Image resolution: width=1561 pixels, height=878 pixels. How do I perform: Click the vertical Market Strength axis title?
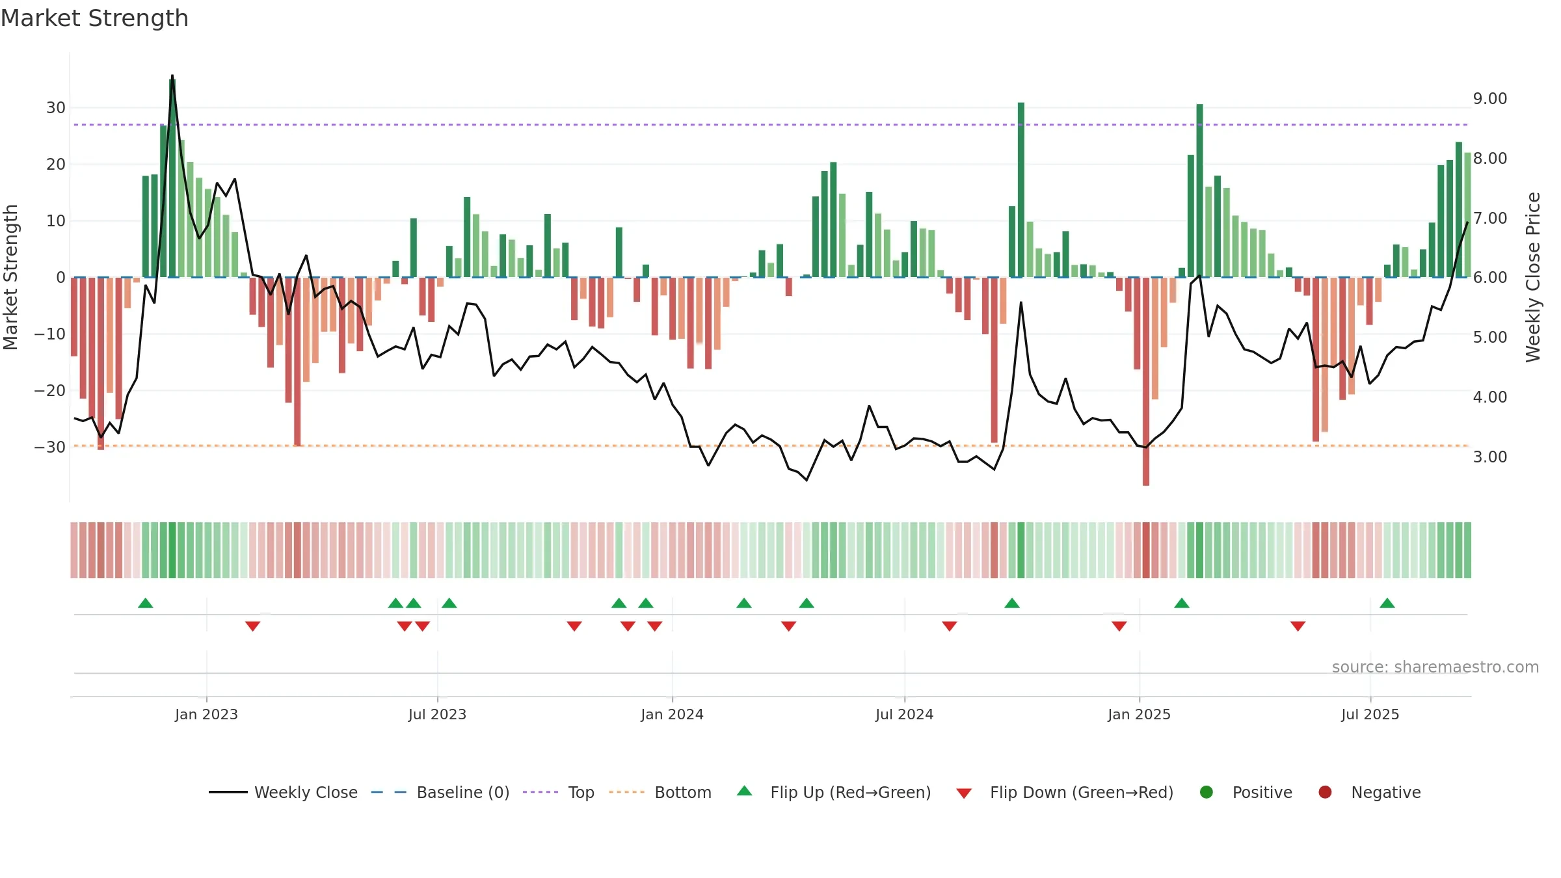[10, 277]
